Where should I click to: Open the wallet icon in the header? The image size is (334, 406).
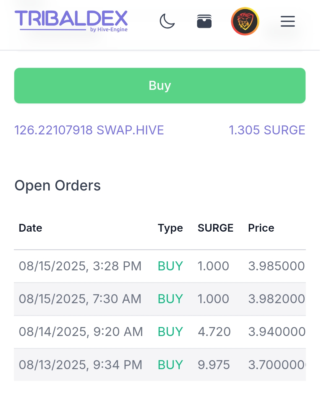[x=204, y=21]
